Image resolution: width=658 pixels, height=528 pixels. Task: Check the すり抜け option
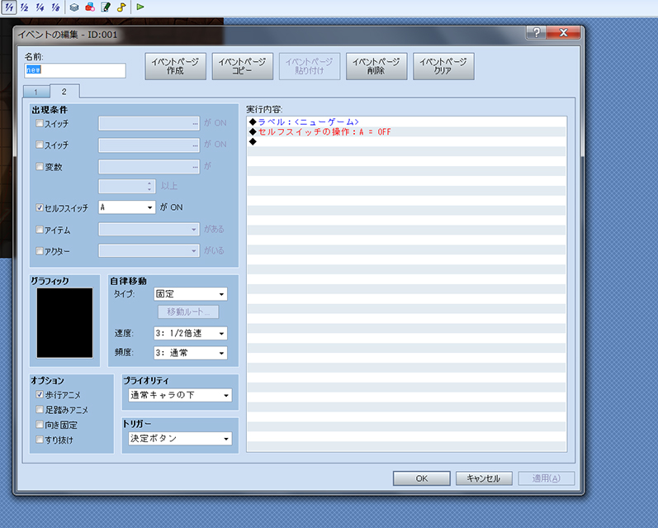40,440
